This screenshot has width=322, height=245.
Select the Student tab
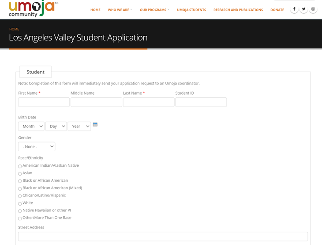point(35,72)
